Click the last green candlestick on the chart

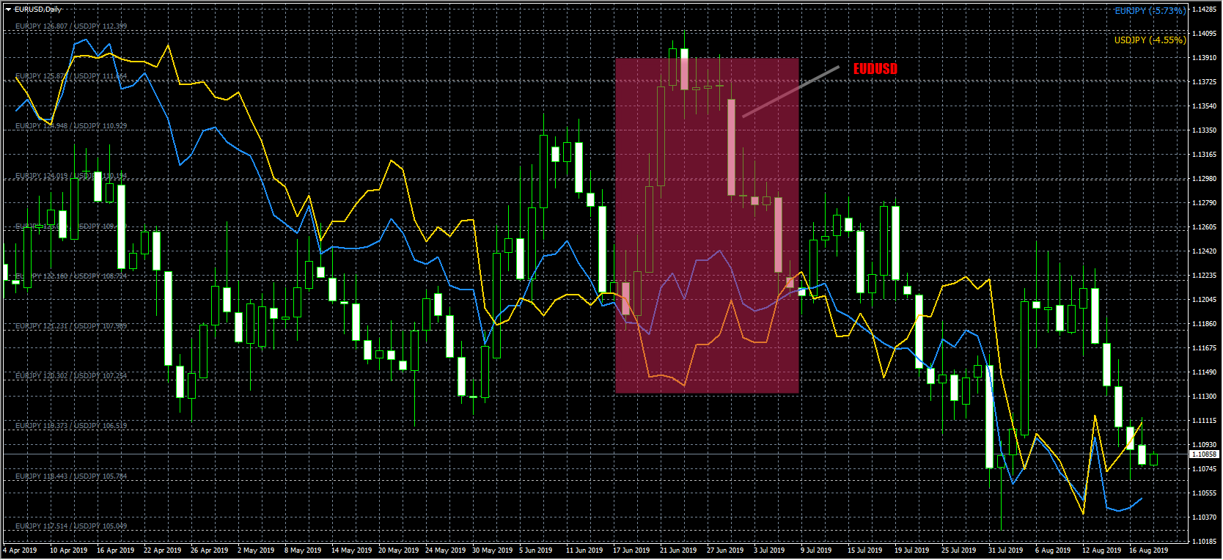coord(1153,460)
